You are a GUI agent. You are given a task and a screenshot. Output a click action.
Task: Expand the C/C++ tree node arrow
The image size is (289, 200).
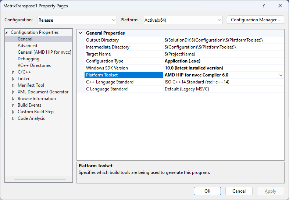[x=14, y=72]
